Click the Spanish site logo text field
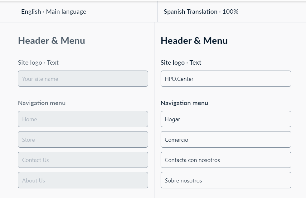Screen dimensions: 306x198 pyautogui.click(x=226, y=79)
